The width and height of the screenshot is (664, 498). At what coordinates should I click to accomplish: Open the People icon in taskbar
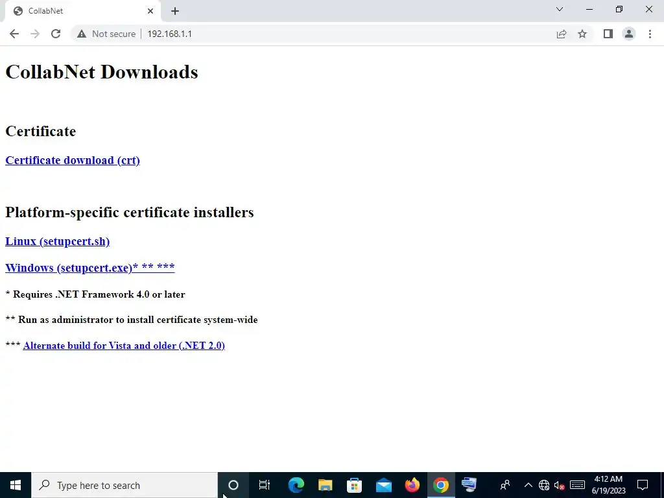pyautogui.click(x=504, y=485)
